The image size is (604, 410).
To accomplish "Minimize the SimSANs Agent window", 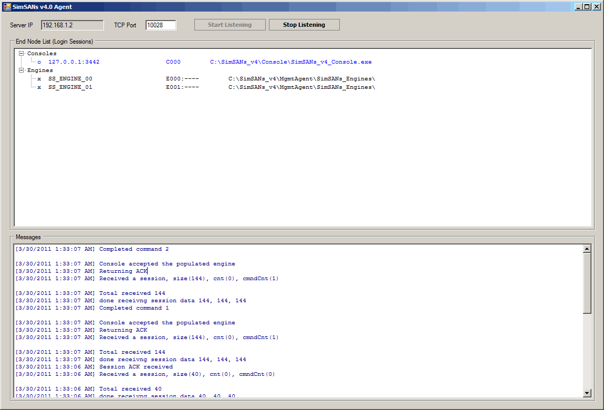I will [579, 7].
